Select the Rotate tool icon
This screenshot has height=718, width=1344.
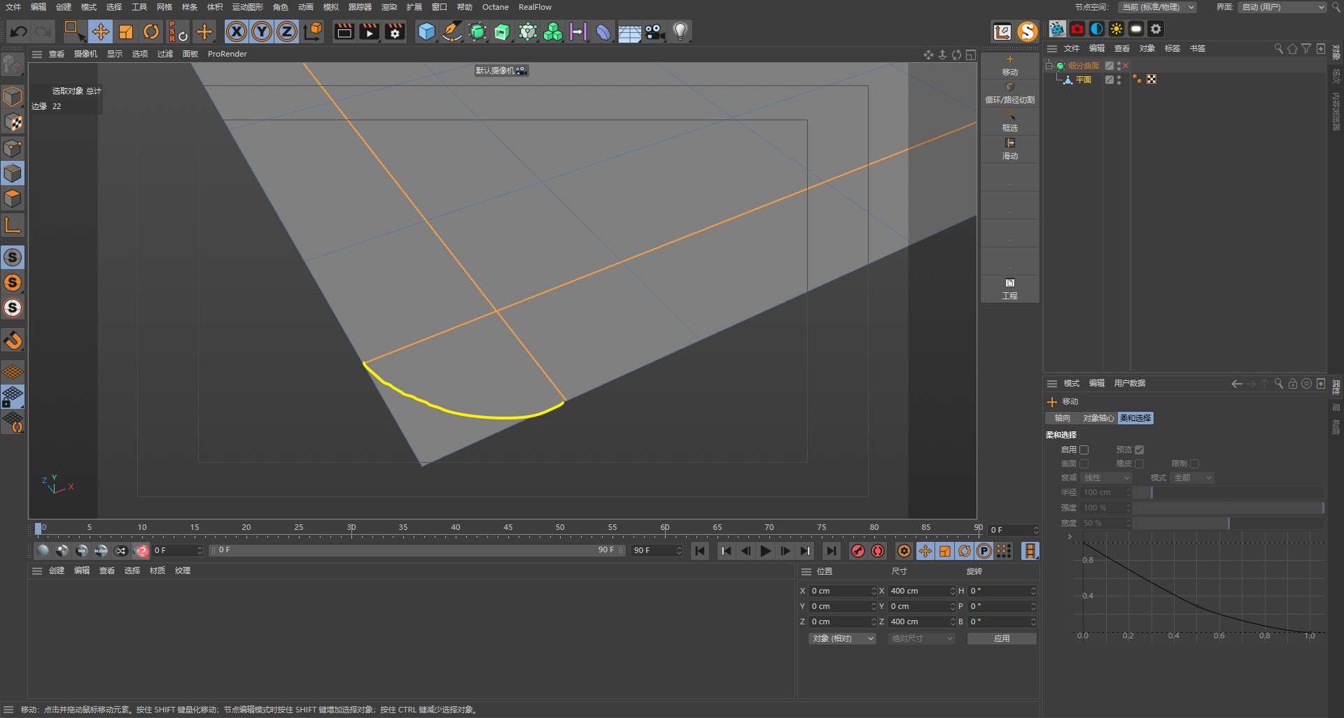pos(151,31)
